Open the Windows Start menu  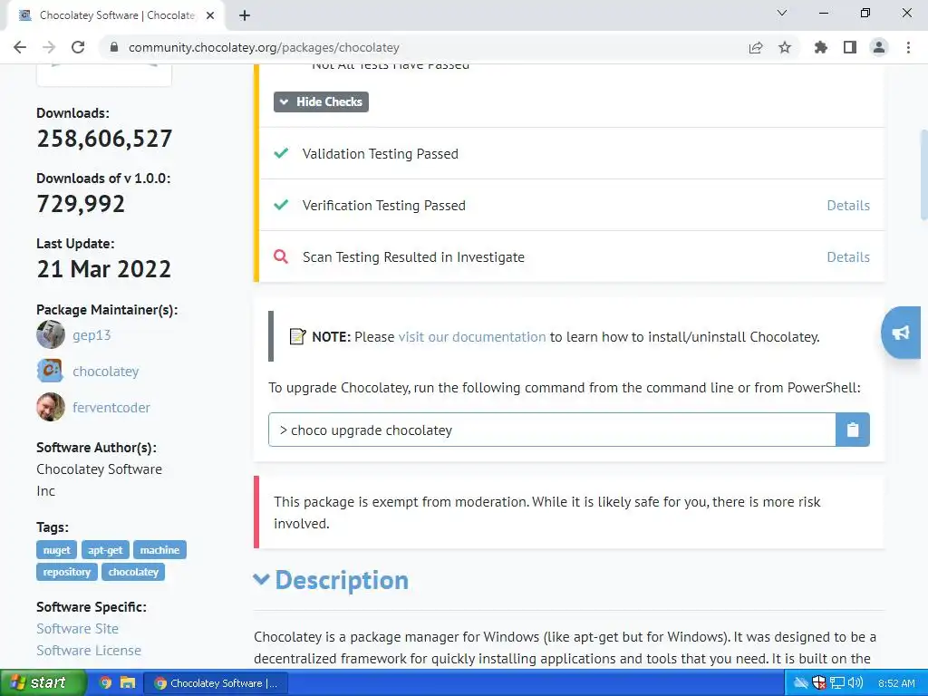pos(43,682)
